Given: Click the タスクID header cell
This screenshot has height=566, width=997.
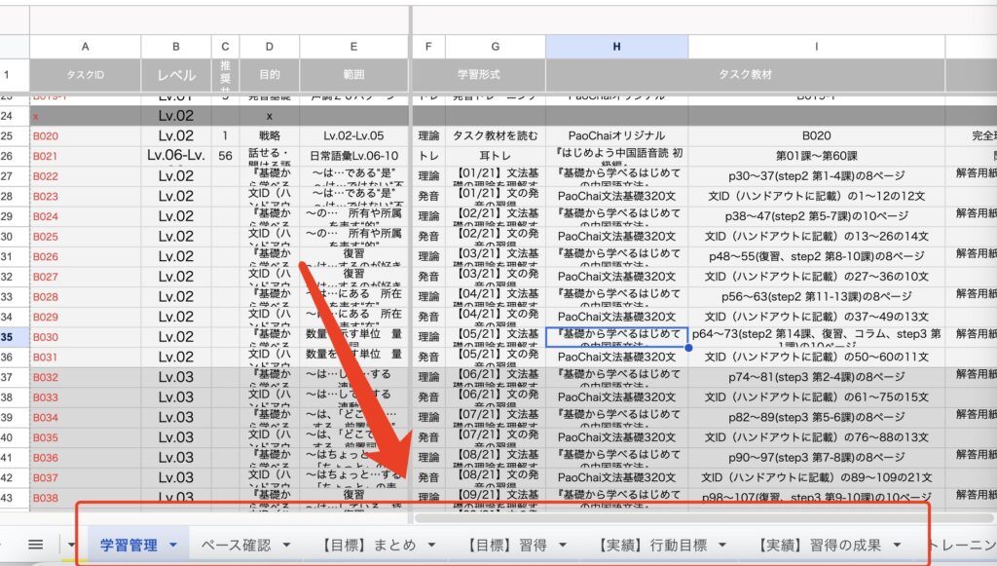Looking at the screenshot, I should click(x=85, y=74).
